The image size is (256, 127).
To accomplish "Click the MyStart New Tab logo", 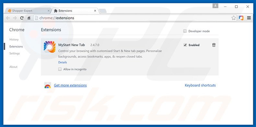I will tap(50, 47).
